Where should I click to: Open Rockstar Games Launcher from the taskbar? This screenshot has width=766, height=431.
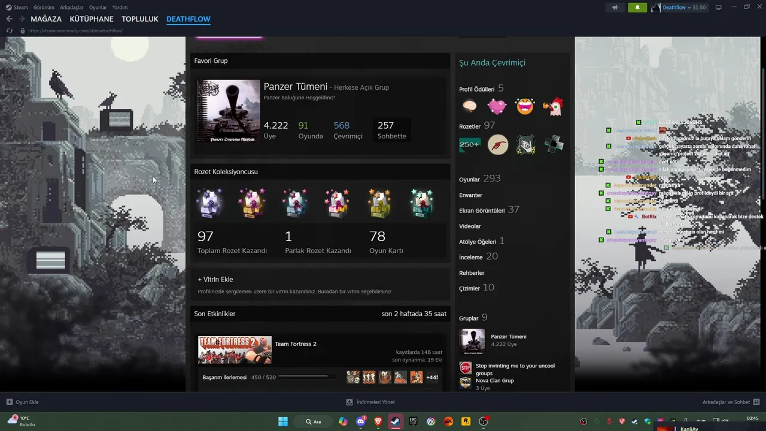pos(466,421)
